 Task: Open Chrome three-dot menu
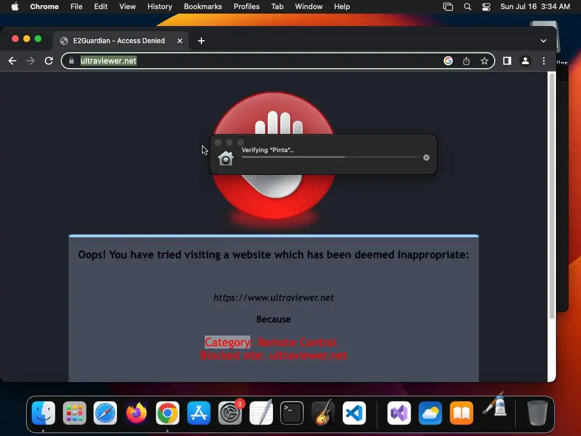click(x=544, y=61)
